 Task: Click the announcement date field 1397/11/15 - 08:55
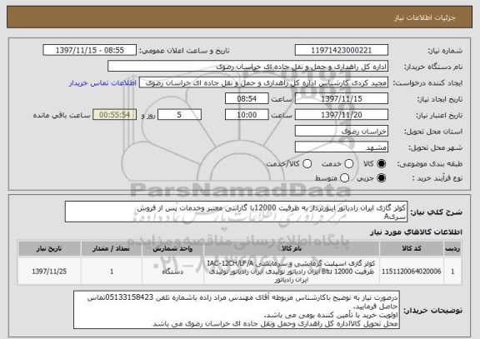90,50
